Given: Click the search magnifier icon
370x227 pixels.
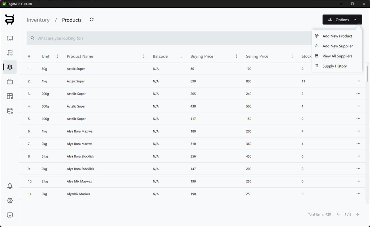Looking at the screenshot, I should [x=32, y=38].
